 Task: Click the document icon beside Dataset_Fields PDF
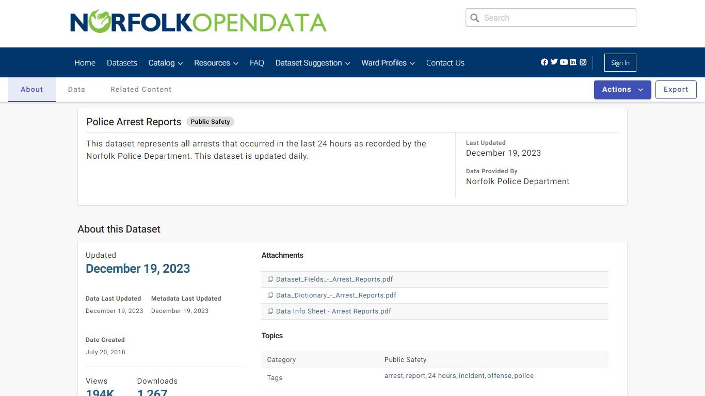point(270,279)
